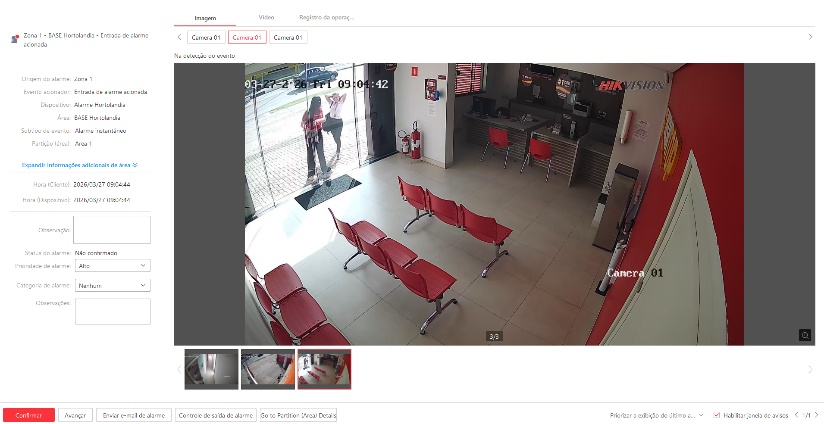Click Enviar e-mail de alarme button

click(134, 415)
